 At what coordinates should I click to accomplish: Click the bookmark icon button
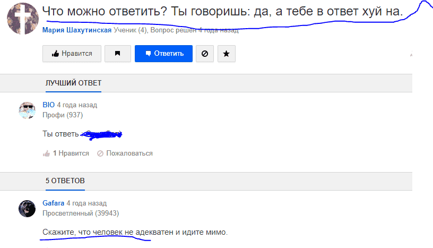[x=118, y=54]
